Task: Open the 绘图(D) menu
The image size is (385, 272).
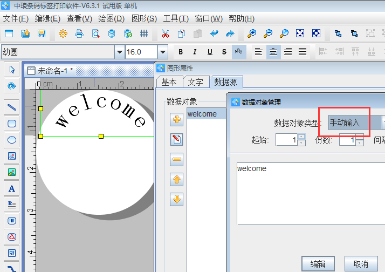Action: coord(112,18)
